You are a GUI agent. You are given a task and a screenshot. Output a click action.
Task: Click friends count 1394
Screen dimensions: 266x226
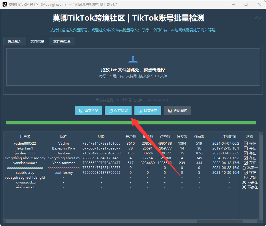pyautogui.click(x=182, y=144)
